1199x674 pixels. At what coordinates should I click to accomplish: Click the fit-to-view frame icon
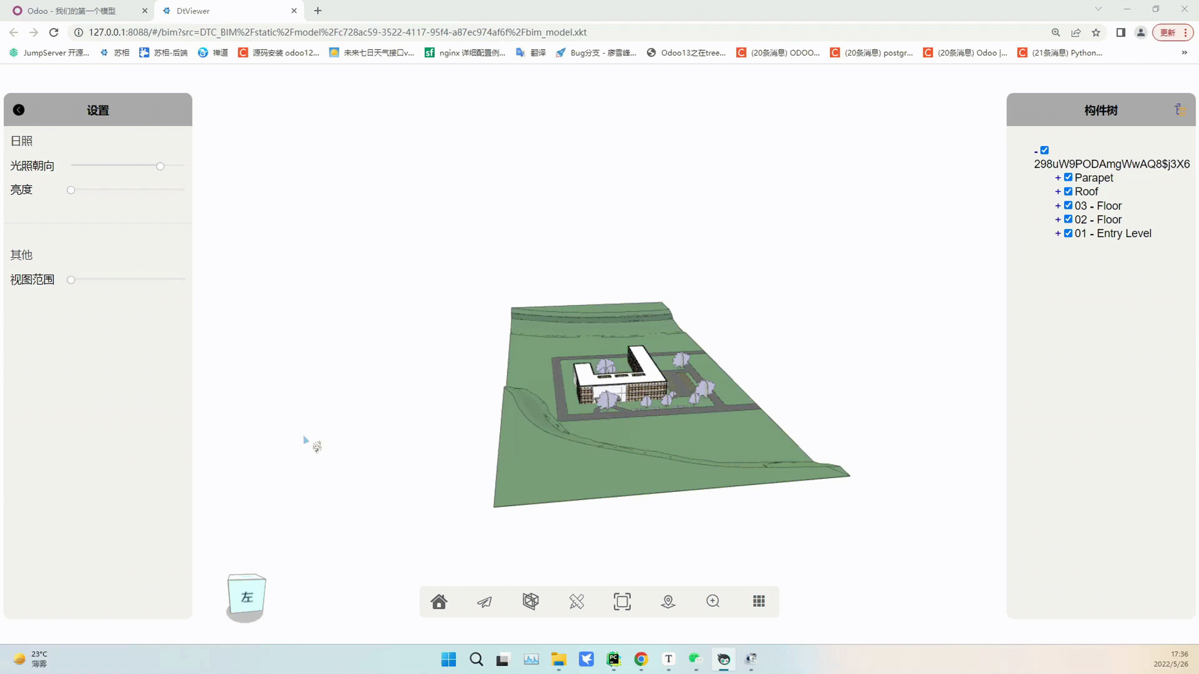pos(622,601)
